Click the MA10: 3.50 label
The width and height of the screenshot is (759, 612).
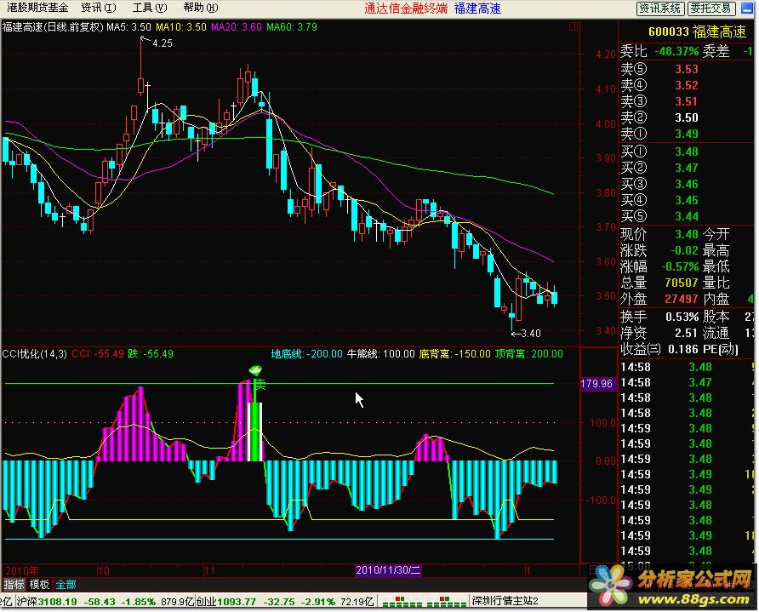[x=181, y=27]
